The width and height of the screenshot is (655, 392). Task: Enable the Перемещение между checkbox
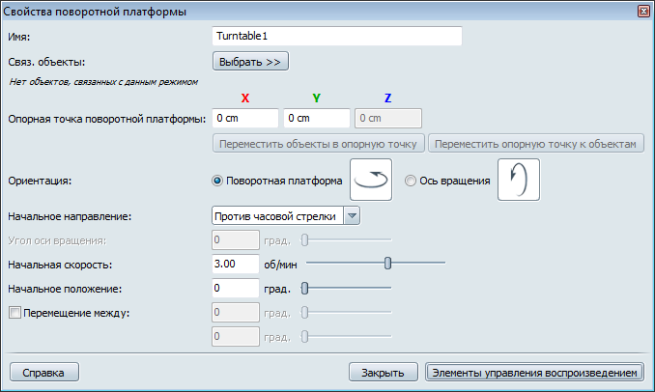[x=14, y=313]
